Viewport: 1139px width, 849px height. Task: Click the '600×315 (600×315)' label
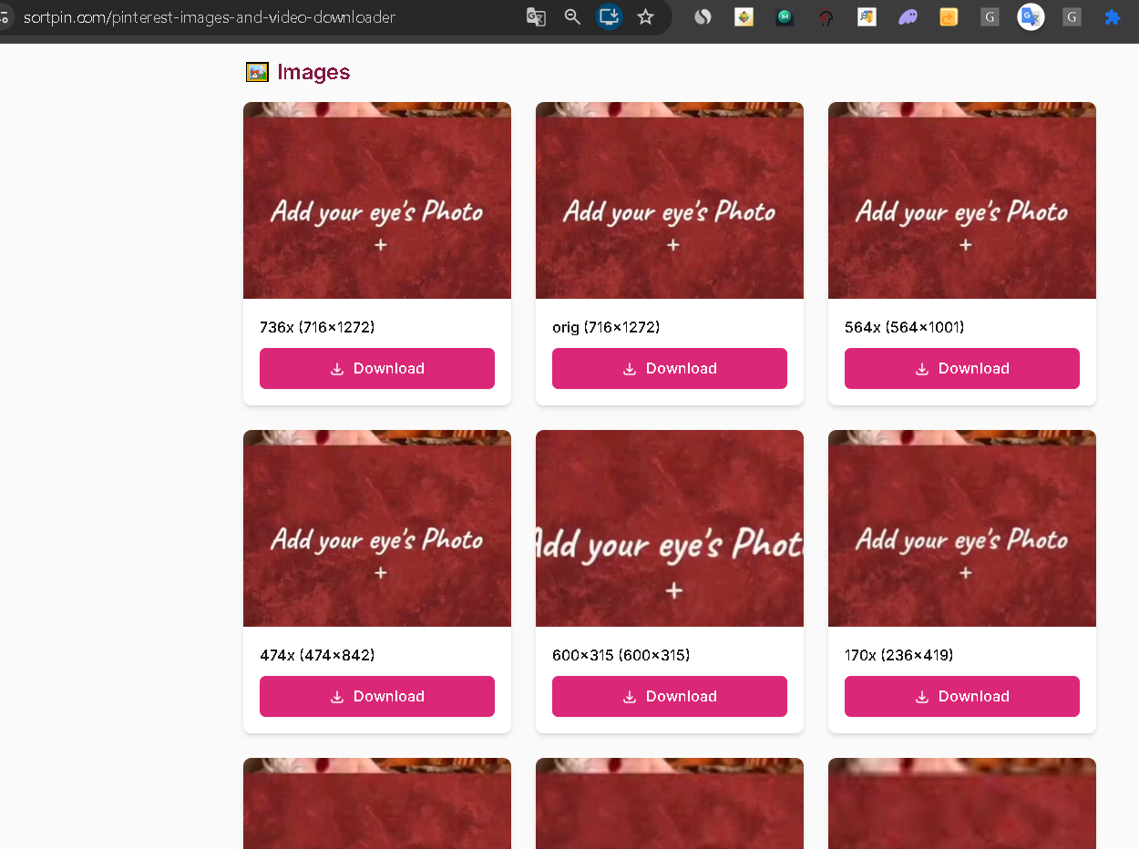point(621,655)
